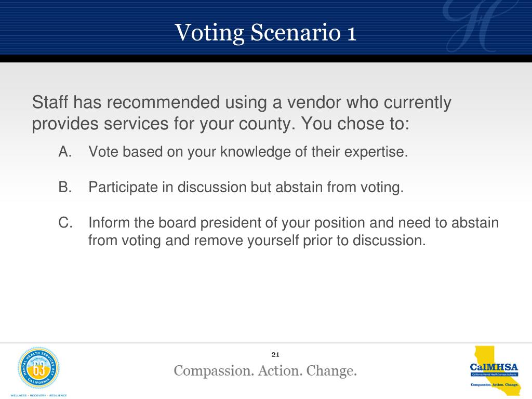This screenshot has width=532, height=399.
Task: Select option C letter marker
Action: [x=65, y=222]
